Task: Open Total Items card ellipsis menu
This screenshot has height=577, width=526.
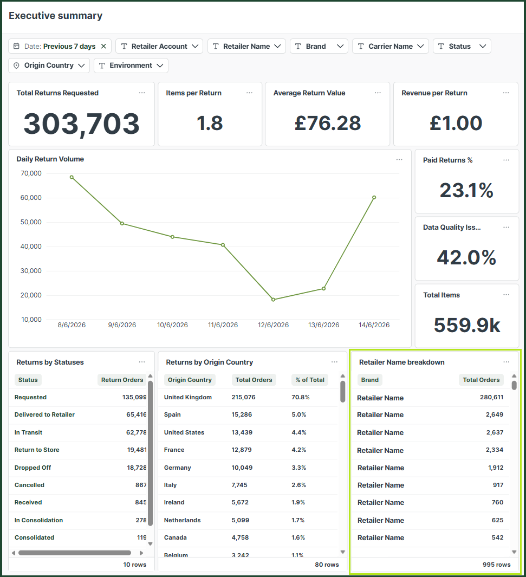Action: [x=506, y=295]
